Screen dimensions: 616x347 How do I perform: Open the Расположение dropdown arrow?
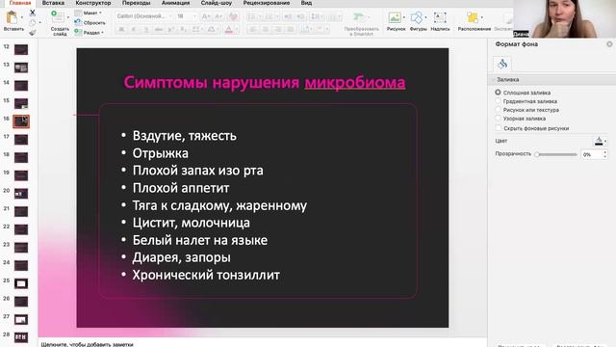point(482,17)
